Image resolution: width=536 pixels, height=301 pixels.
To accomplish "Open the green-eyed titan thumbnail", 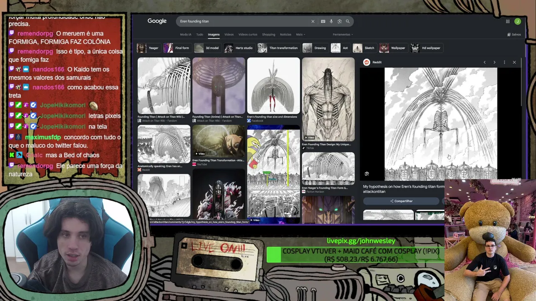I will click(328, 209).
